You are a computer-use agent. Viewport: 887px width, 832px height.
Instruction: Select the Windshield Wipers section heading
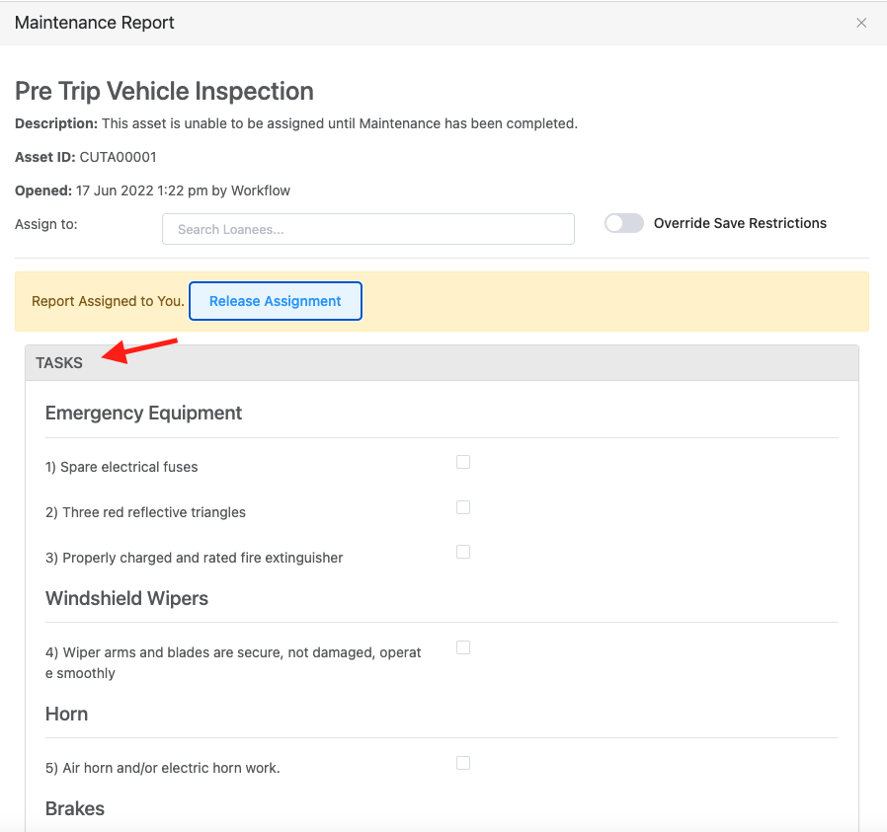click(126, 598)
